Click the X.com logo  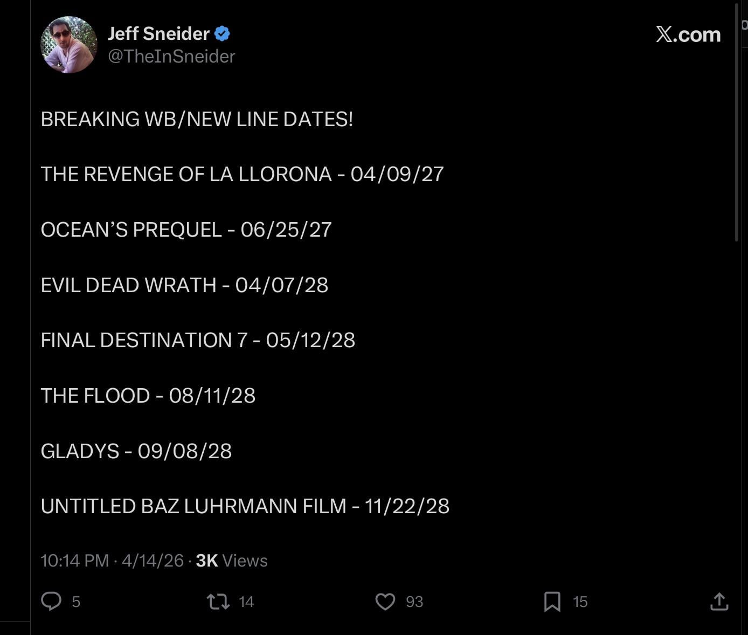point(688,34)
